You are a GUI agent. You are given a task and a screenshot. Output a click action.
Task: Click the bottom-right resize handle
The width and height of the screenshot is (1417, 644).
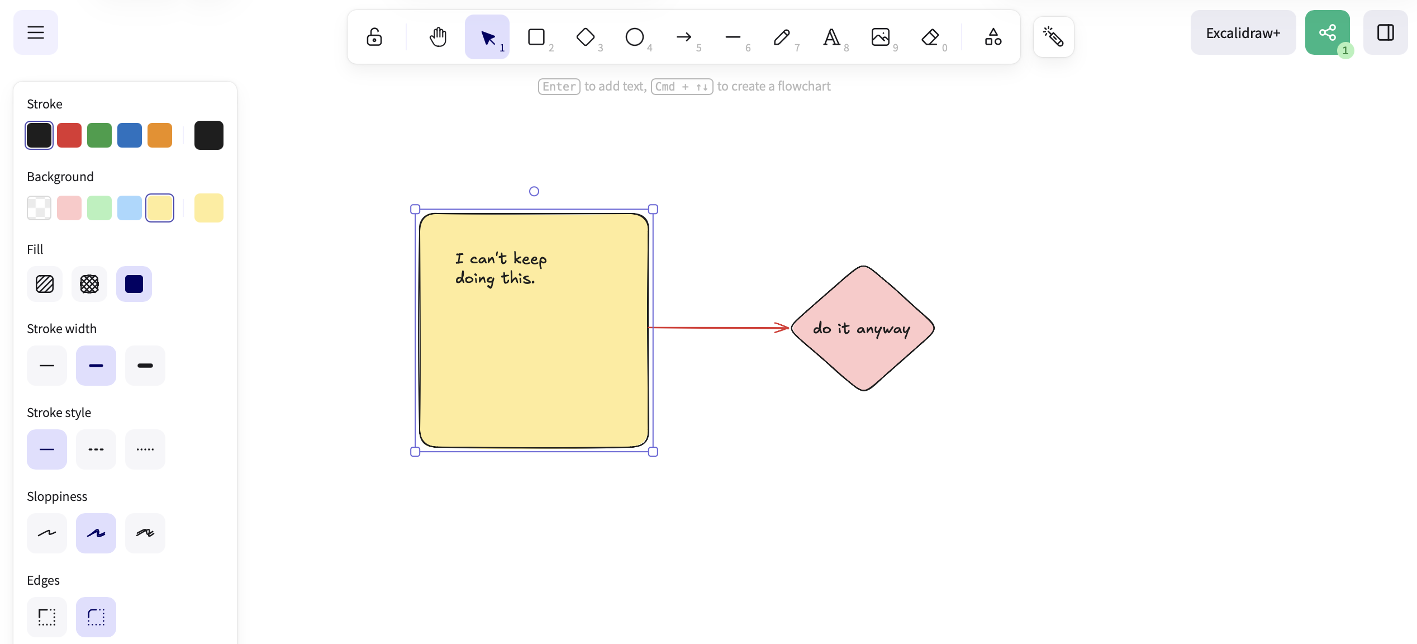tap(653, 452)
